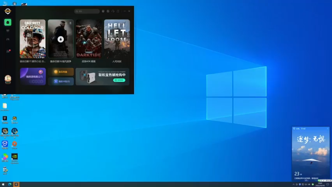Open the Windows Start menu

[x=3, y=185]
